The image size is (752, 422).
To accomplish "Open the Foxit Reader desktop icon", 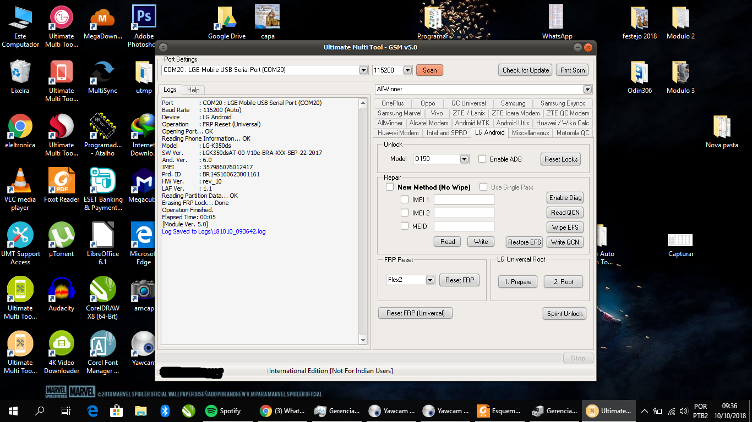I will [x=62, y=186].
